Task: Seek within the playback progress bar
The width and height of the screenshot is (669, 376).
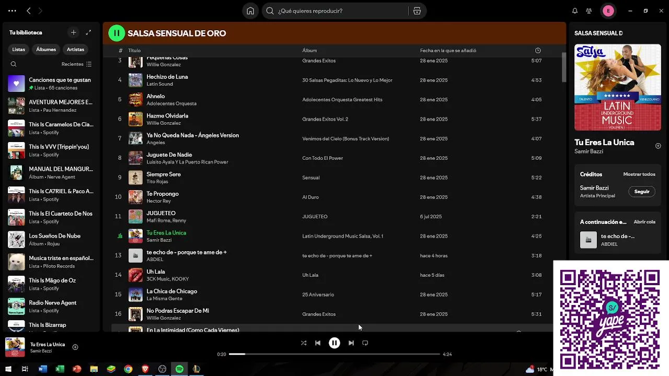Action: click(334, 354)
